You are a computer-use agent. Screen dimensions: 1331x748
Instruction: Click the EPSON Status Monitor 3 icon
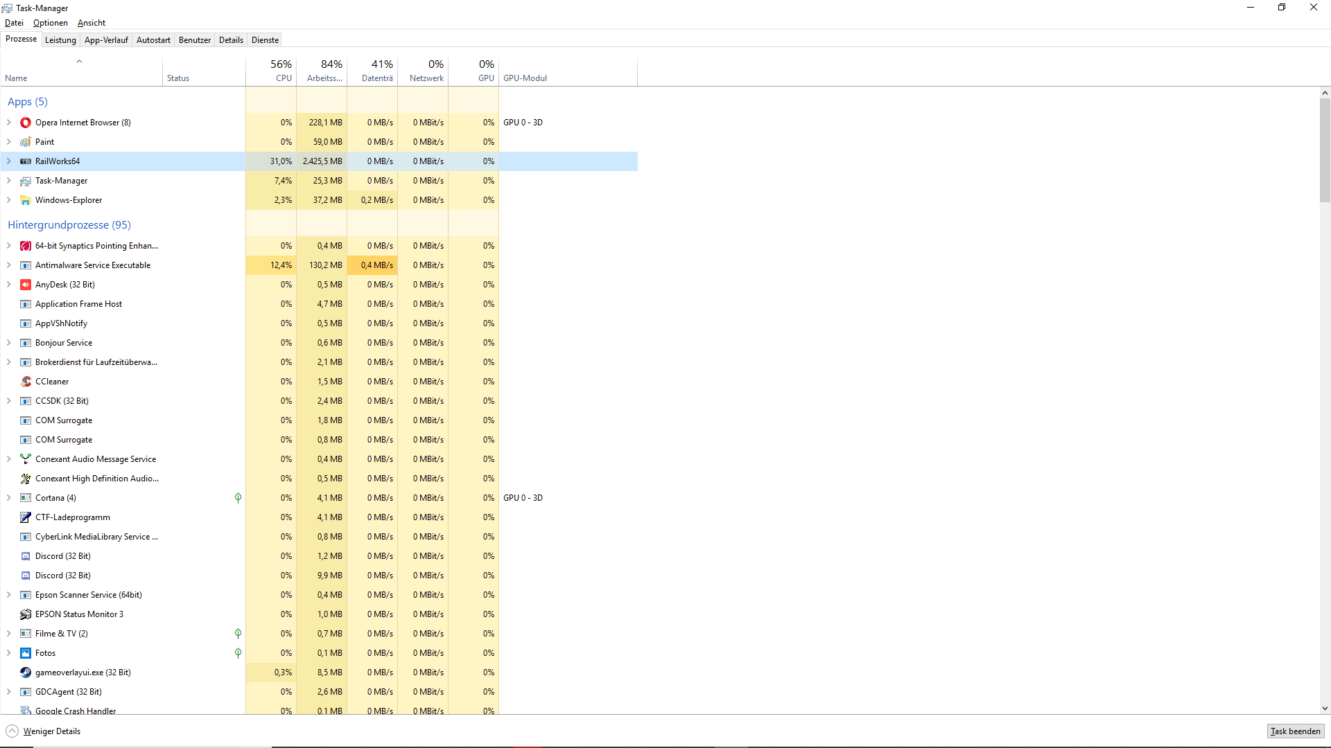[26, 614]
